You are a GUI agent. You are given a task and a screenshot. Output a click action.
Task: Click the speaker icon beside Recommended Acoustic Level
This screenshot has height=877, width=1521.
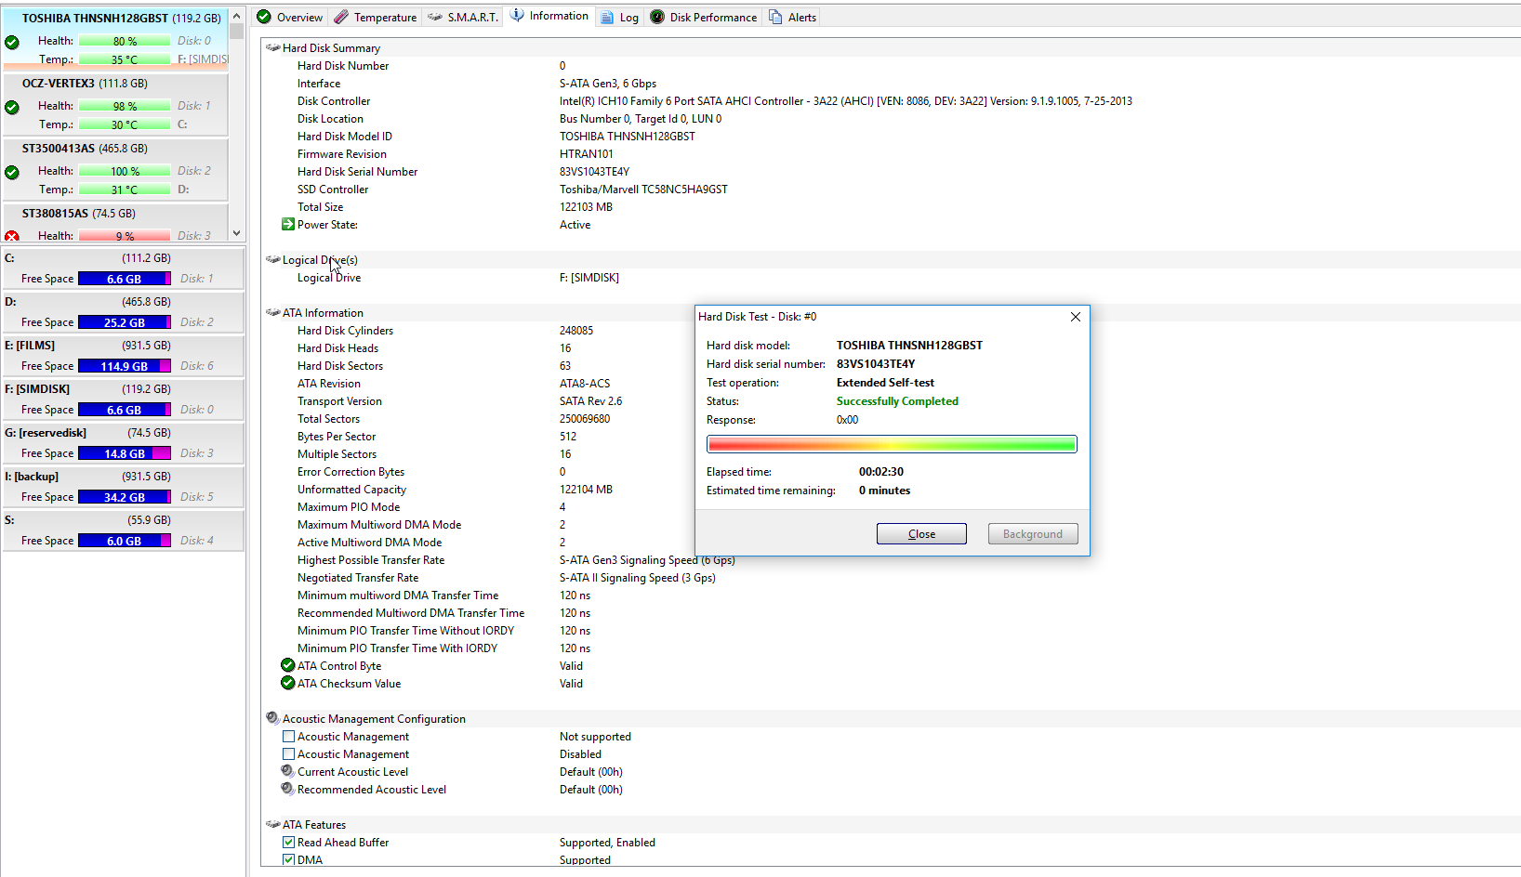(288, 789)
